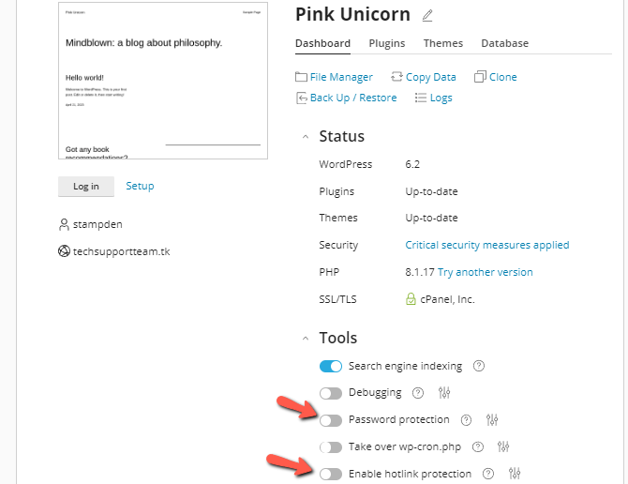Click hotlink protection settings sliders icon

tap(514, 474)
